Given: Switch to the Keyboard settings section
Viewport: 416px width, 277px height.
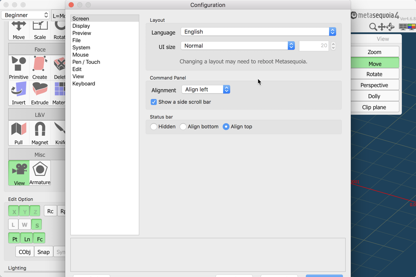Looking at the screenshot, I should [x=83, y=83].
